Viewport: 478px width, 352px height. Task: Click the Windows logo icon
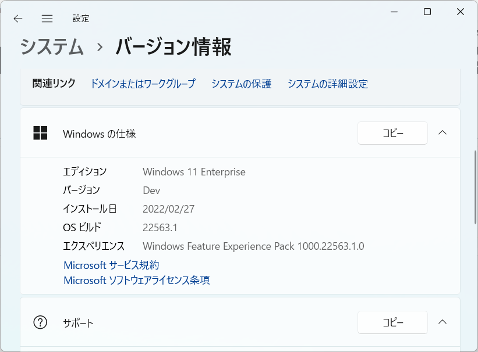40,133
